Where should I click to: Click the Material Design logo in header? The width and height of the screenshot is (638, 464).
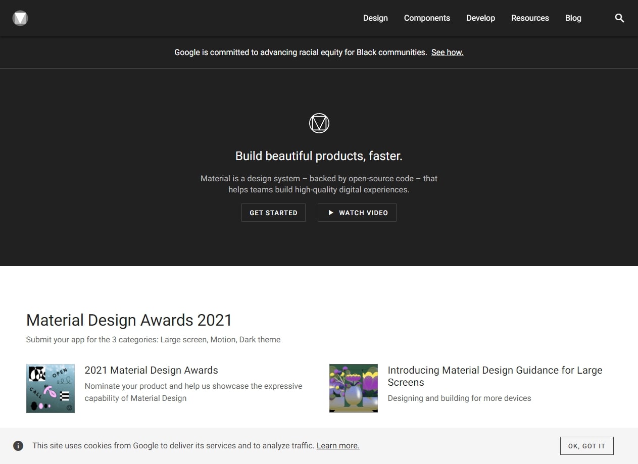pyautogui.click(x=20, y=18)
